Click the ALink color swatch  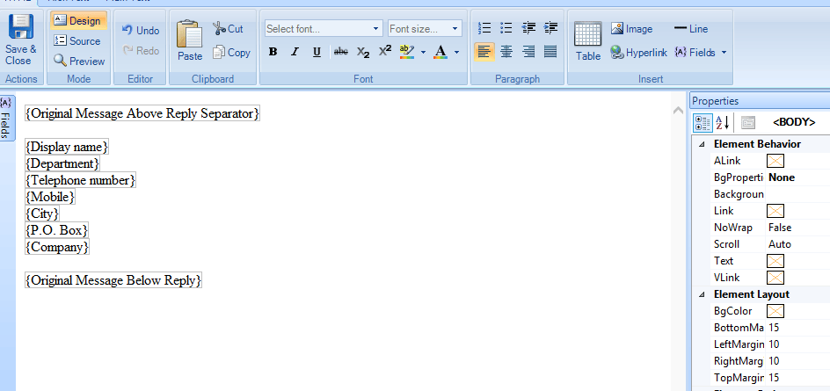(775, 161)
